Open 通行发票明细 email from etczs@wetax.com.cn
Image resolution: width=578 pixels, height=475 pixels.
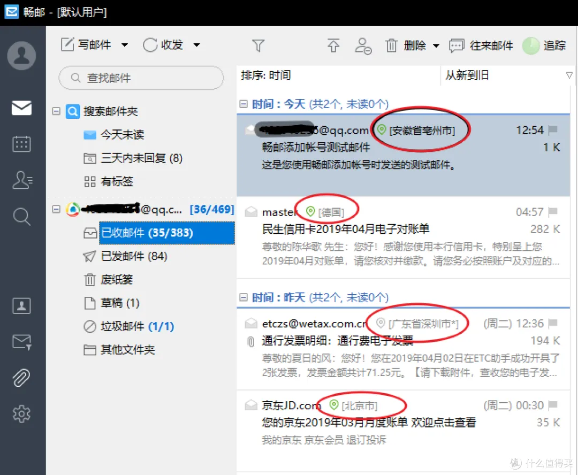pyautogui.click(x=404, y=349)
